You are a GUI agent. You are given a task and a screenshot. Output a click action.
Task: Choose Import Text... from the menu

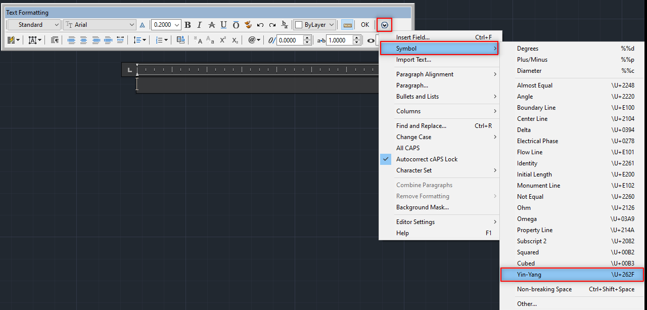[439, 60]
